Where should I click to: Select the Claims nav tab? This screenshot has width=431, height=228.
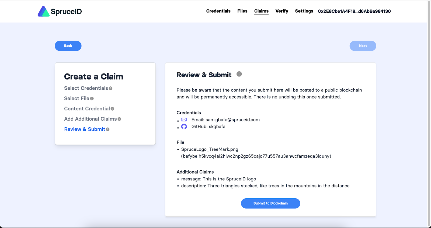pyautogui.click(x=261, y=11)
